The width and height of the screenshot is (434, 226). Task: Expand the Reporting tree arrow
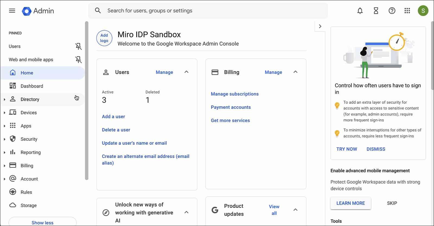[5, 153]
